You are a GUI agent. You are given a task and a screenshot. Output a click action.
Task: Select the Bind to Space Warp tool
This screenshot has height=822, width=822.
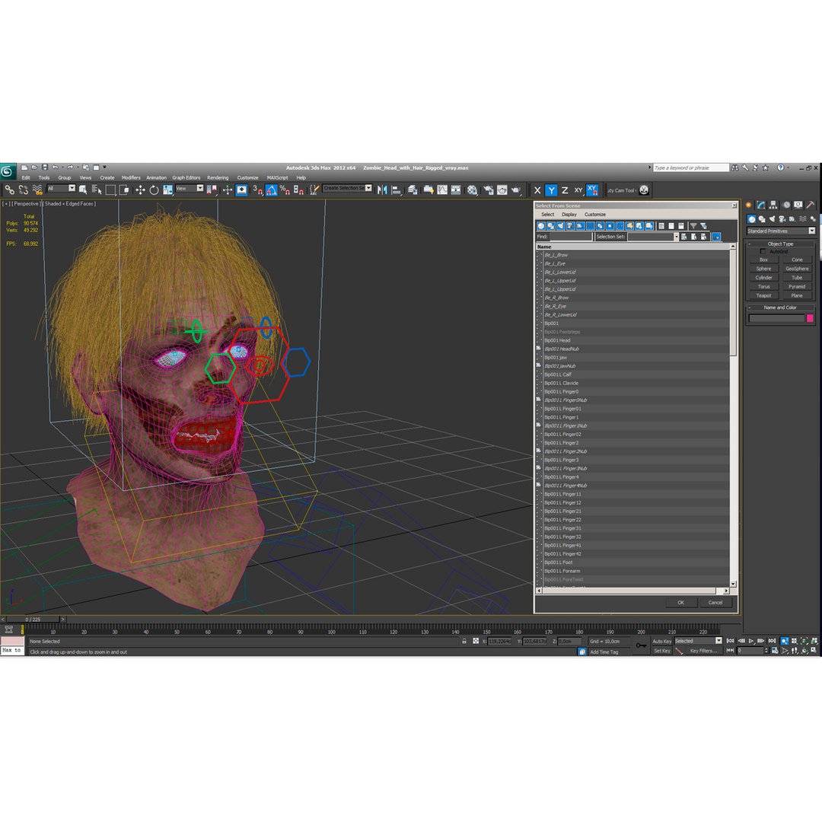(x=37, y=190)
